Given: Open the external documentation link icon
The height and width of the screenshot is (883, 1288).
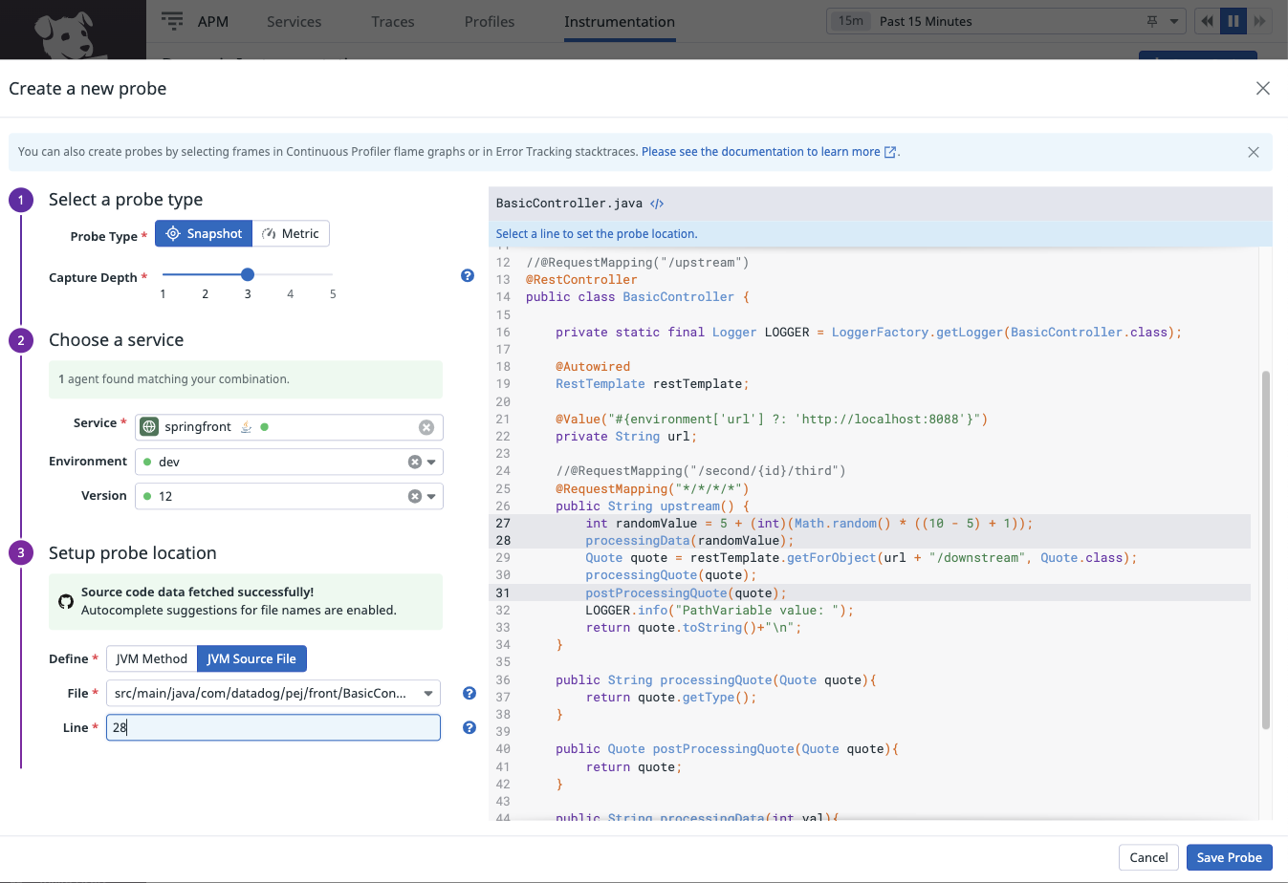Looking at the screenshot, I should click(890, 152).
